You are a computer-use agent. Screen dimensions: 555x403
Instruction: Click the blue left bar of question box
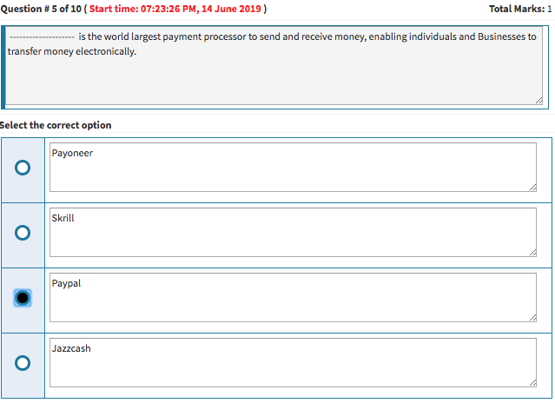[x=3, y=67]
